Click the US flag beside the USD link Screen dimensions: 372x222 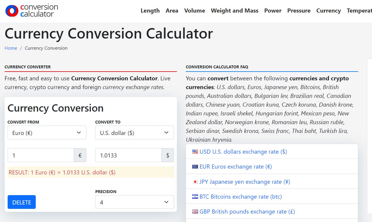point(195,152)
